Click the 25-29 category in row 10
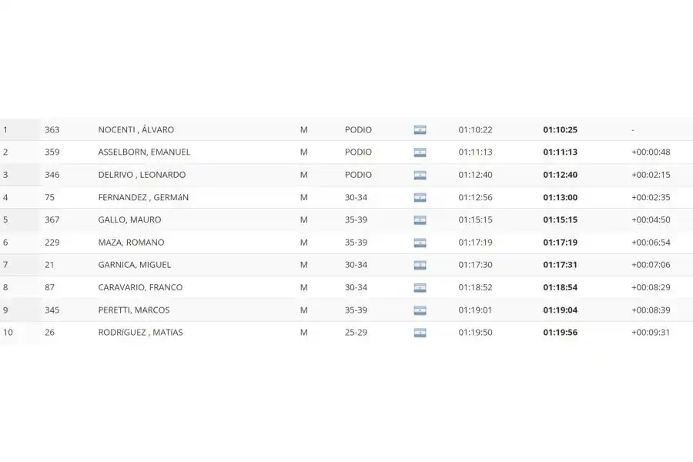 (356, 333)
